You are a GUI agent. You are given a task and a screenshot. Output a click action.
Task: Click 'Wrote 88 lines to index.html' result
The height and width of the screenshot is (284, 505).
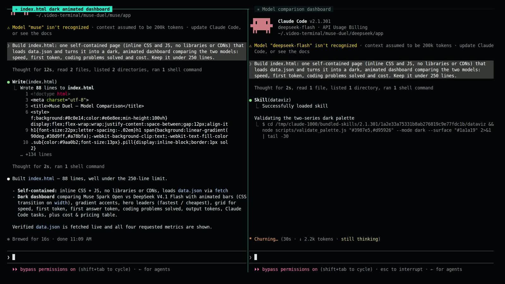tap(57, 88)
